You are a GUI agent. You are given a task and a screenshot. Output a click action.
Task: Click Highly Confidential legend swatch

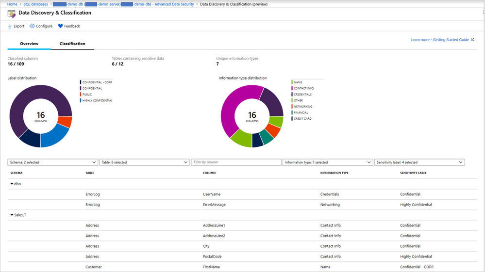point(81,101)
